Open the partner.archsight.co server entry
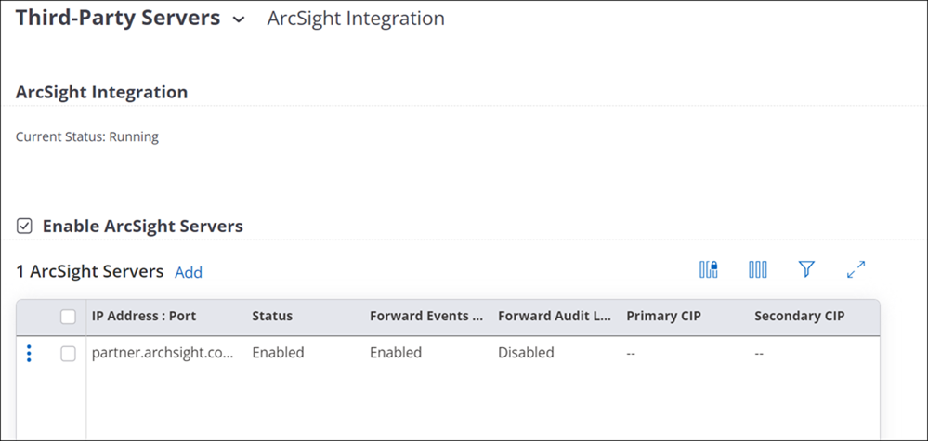This screenshot has height=441, width=928. pos(163,353)
